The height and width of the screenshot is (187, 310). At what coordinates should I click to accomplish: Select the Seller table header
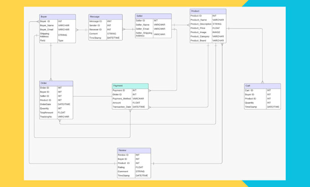coord(153,16)
